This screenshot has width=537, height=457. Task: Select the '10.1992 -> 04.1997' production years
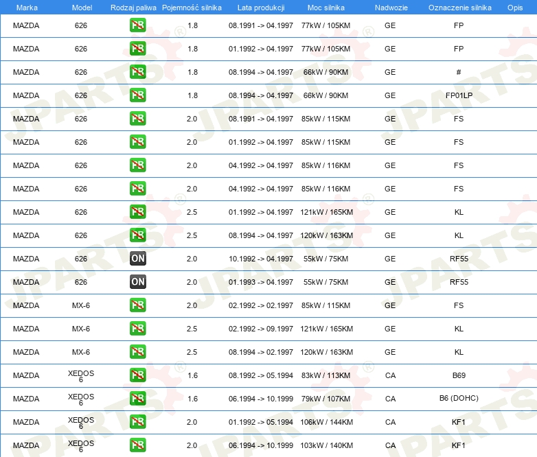[261, 259]
